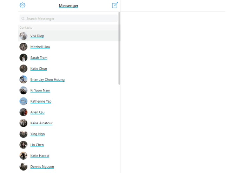Select the Lin Chen name link
The image size is (244, 173).
(37, 145)
